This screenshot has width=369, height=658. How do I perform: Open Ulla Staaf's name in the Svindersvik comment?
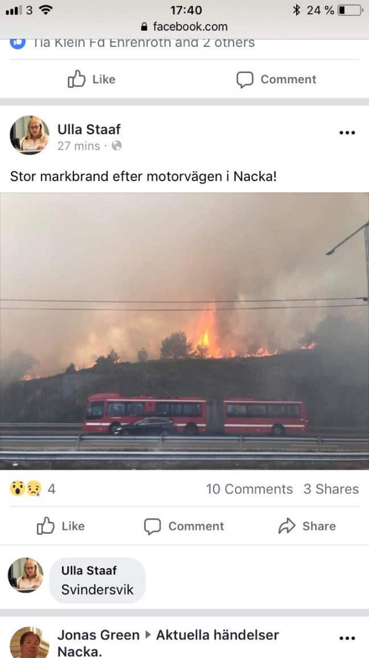[x=89, y=570]
